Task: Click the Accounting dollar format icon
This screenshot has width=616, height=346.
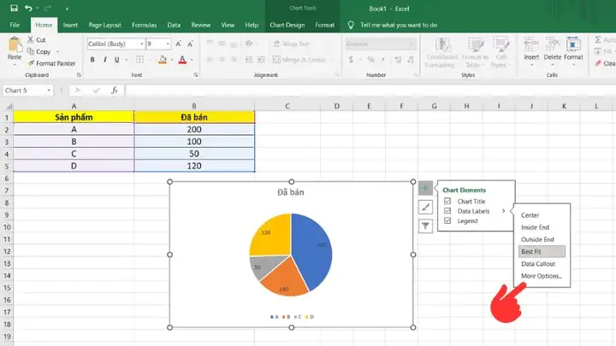Action: [351, 60]
